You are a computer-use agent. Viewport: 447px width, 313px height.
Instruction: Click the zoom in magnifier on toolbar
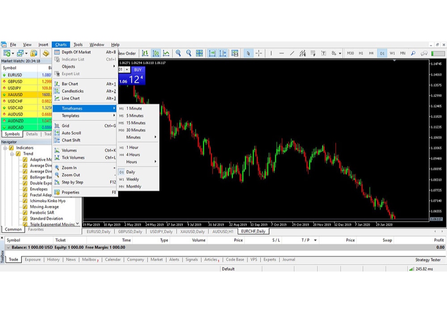pos(178,53)
